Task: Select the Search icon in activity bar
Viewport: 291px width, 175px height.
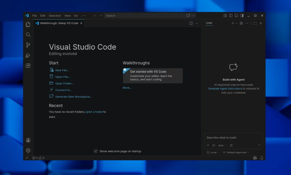Action: click(28, 35)
